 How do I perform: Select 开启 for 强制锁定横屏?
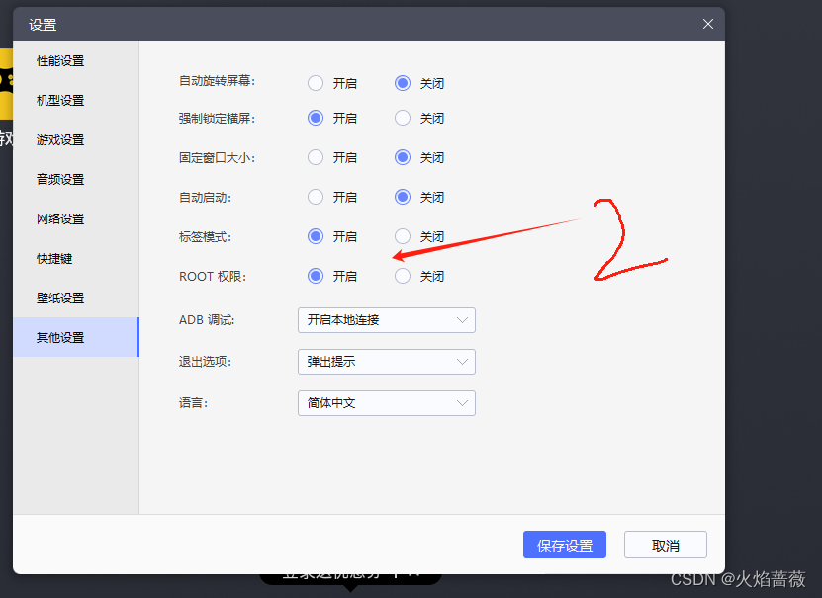click(316, 118)
